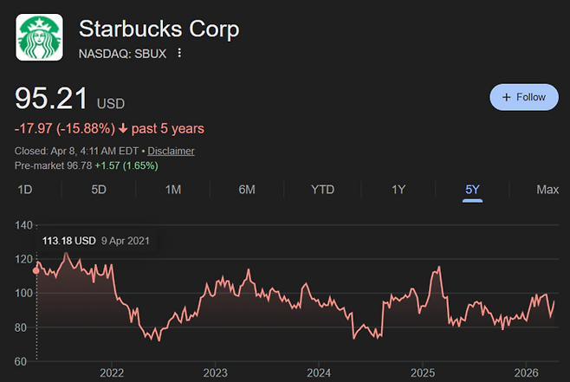View the 1Y chart range
This screenshot has width=570, height=382.
coord(398,190)
